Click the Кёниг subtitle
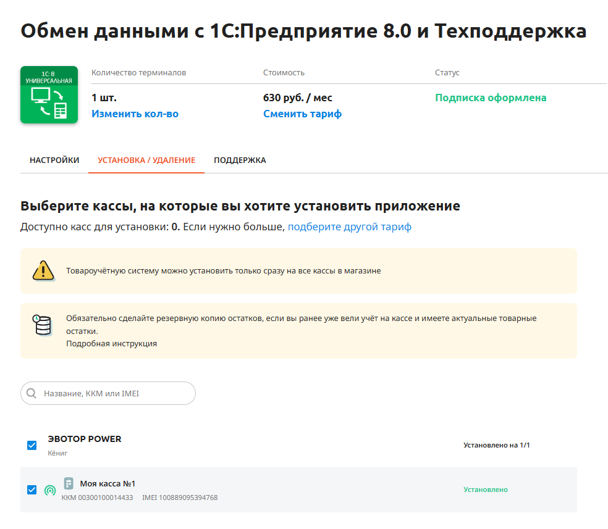The width and height of the screenshot is (608, 529). point(57,453)
